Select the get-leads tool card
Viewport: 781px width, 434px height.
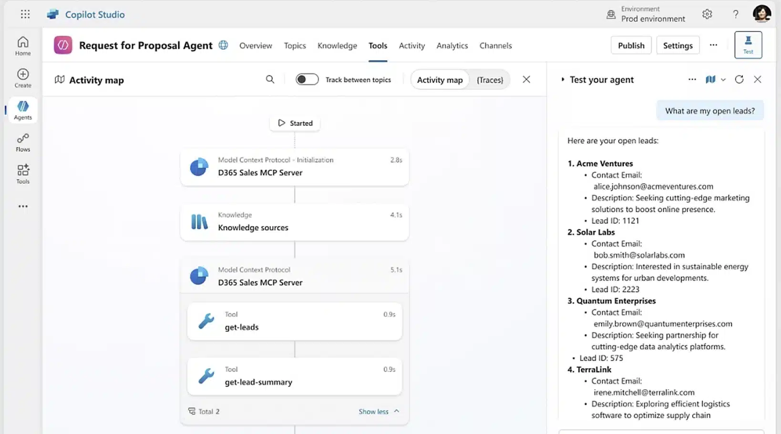coord(295,321)
